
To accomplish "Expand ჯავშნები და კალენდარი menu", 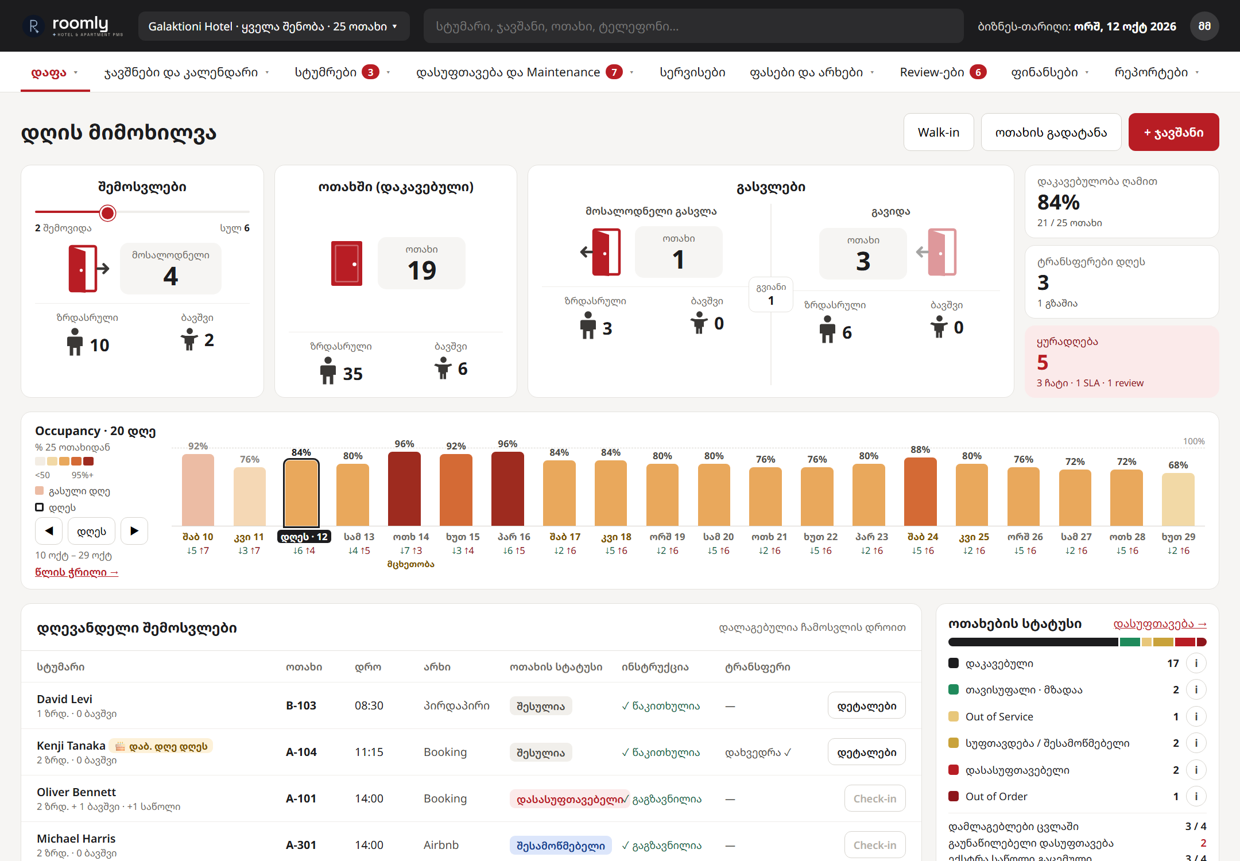I will pyautogui.click(x=187, y=72).
